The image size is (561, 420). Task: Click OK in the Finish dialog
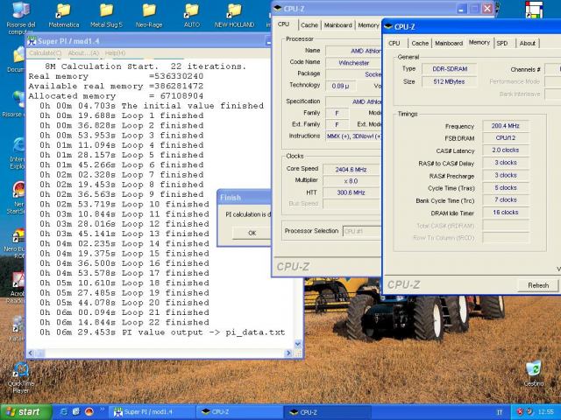coord(252,233)
